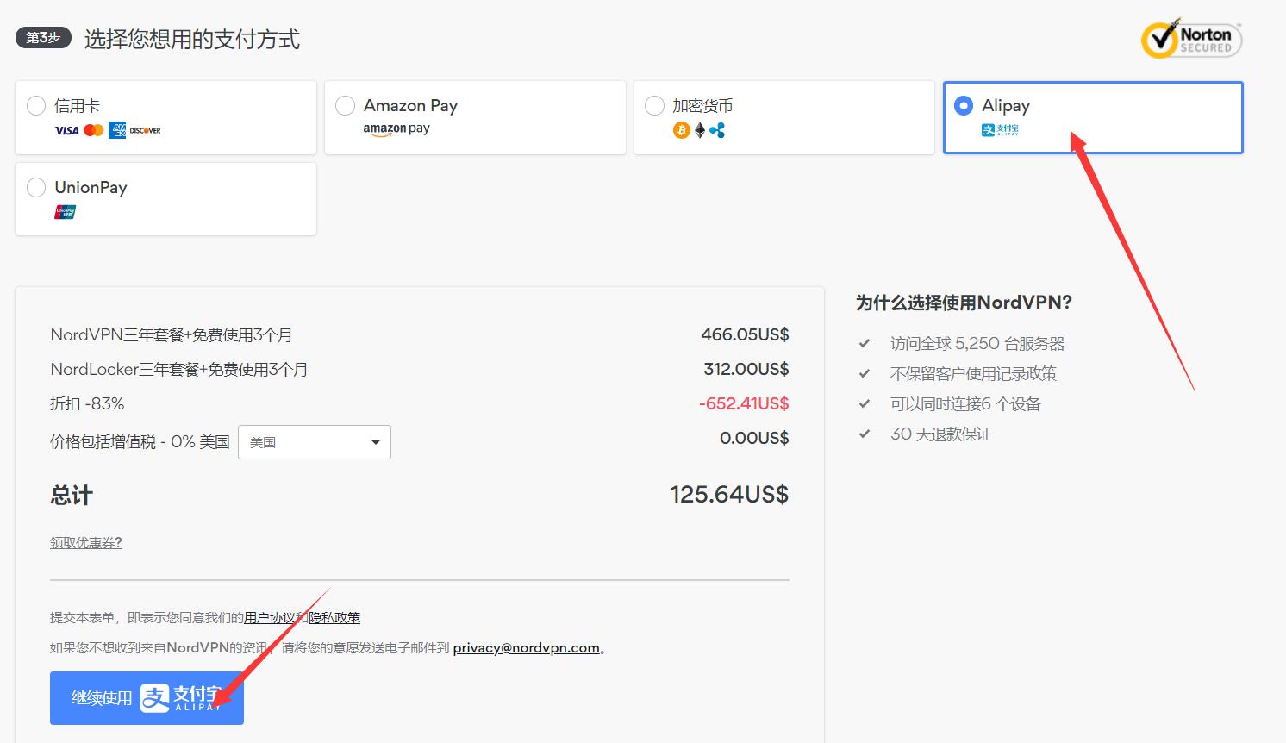
Task: Click the dropdown arrow beside 美国
Action: click(375, 441)
